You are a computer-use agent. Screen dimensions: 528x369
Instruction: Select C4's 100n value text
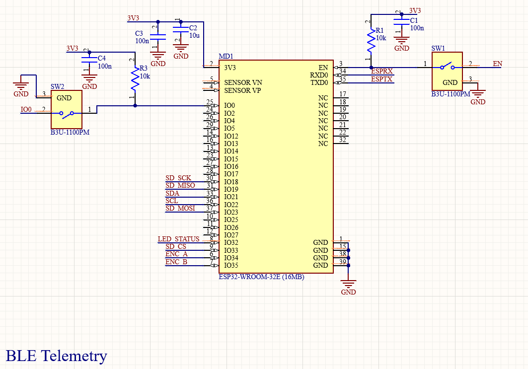[x=105, y=67]
